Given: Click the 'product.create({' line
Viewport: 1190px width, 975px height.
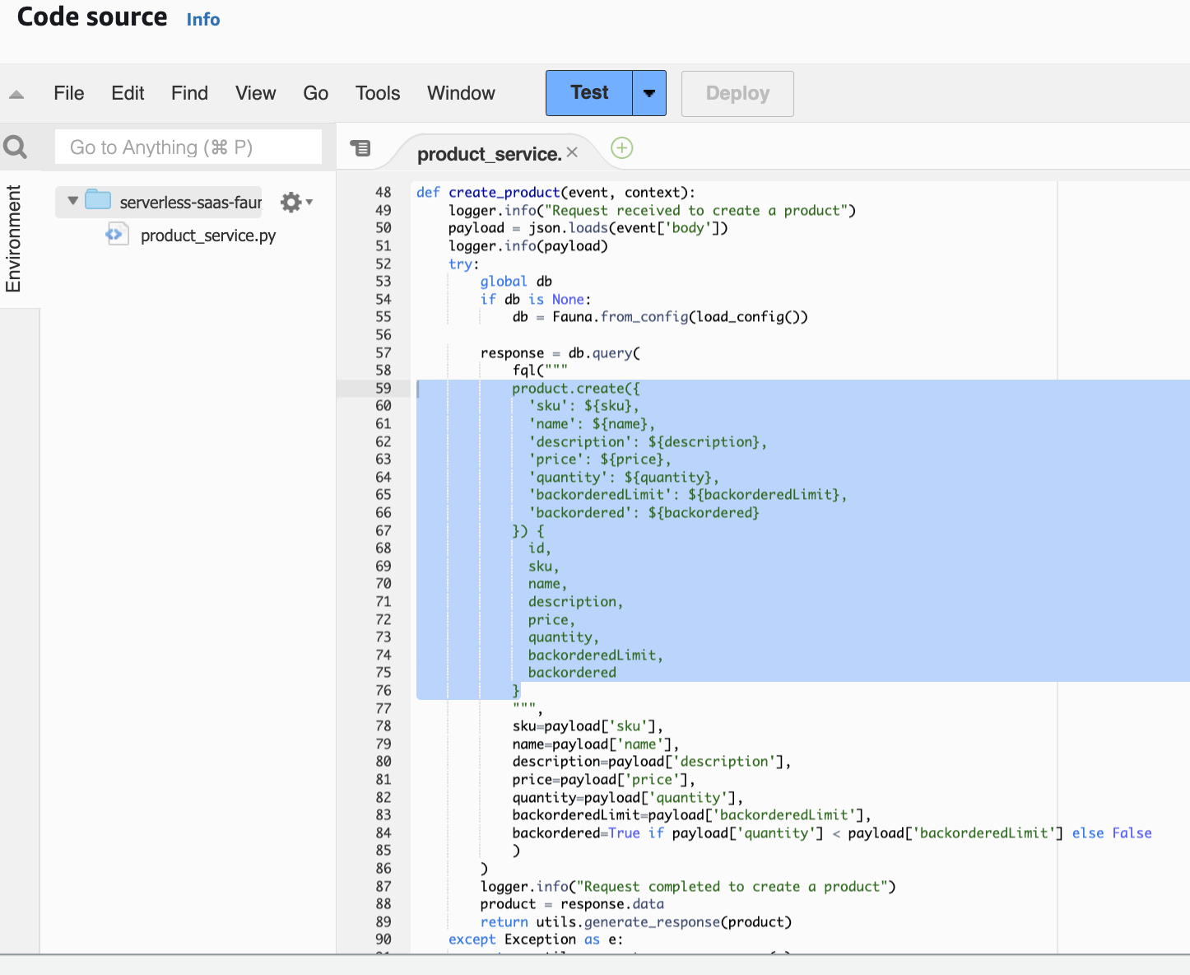Looking at the screenshot, I should coord(576,388).
